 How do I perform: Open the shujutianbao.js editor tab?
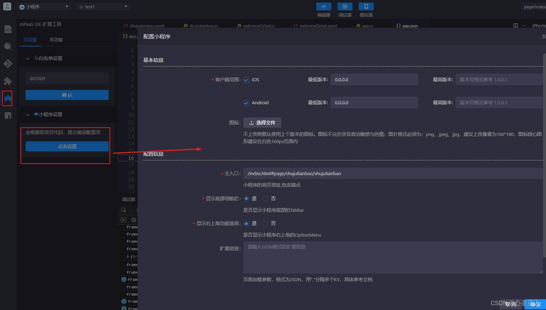(201, 26)
